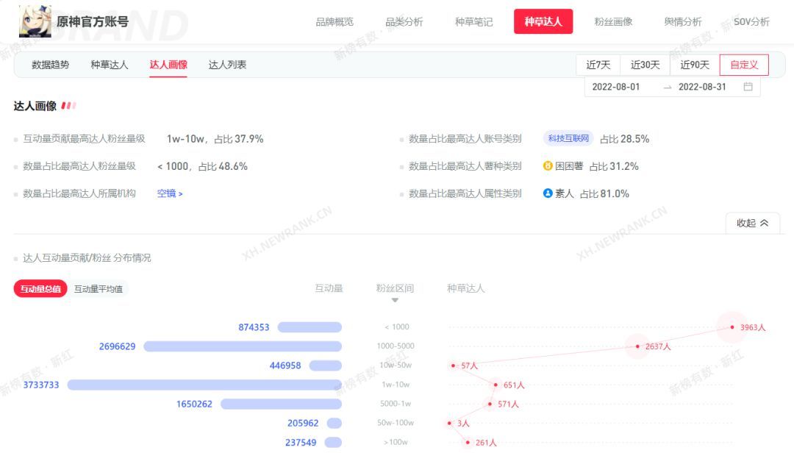
Task: Select the 达人画像 sub-tab
Action: click(x=168, y=65)
